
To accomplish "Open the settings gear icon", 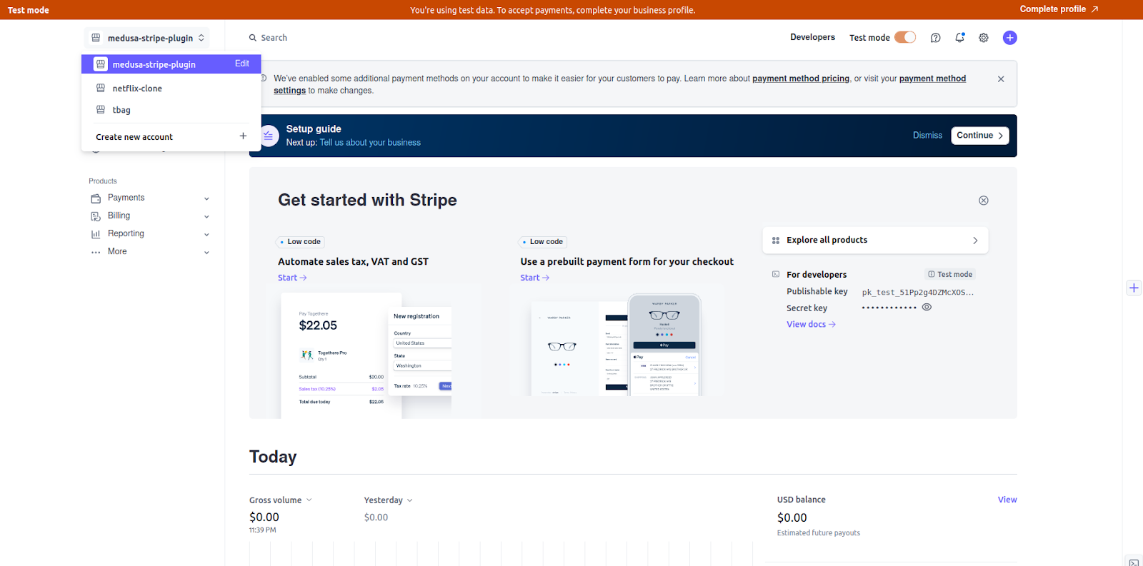I will [984, 38].
